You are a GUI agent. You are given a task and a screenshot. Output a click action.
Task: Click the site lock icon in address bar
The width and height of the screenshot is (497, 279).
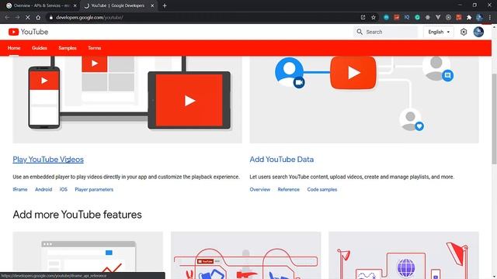(50, 17)
